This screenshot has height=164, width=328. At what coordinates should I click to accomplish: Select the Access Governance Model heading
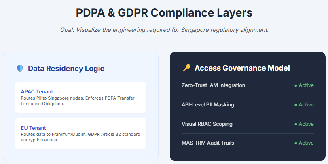click(x=242, y=68)
